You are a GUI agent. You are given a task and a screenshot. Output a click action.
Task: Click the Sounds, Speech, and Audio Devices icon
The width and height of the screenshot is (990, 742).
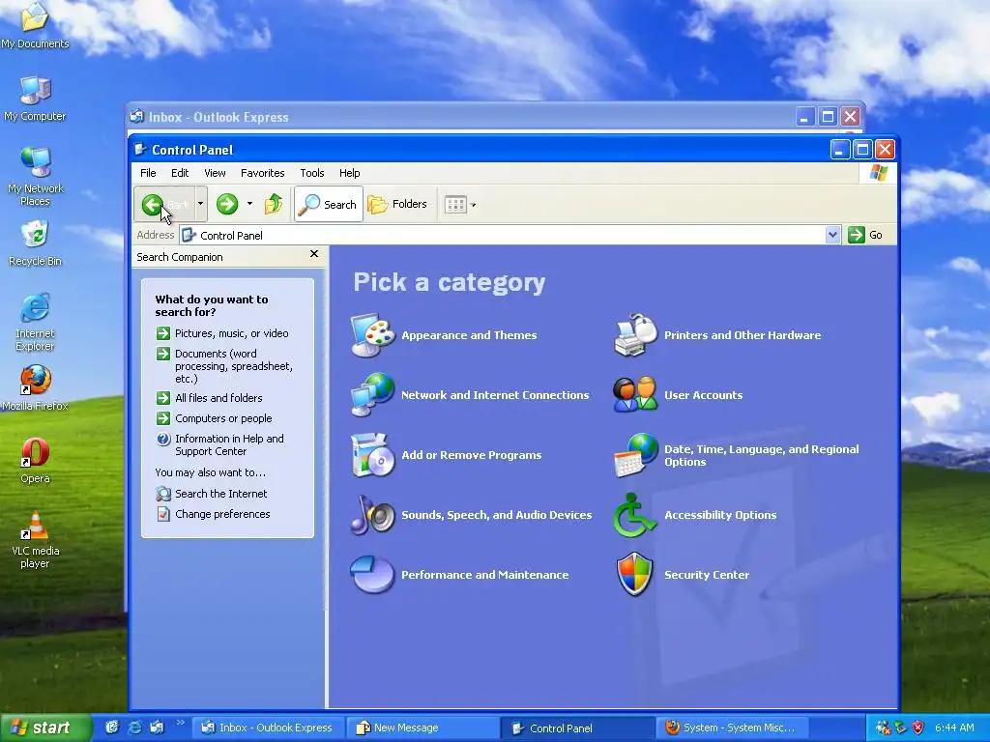(373, 514)
